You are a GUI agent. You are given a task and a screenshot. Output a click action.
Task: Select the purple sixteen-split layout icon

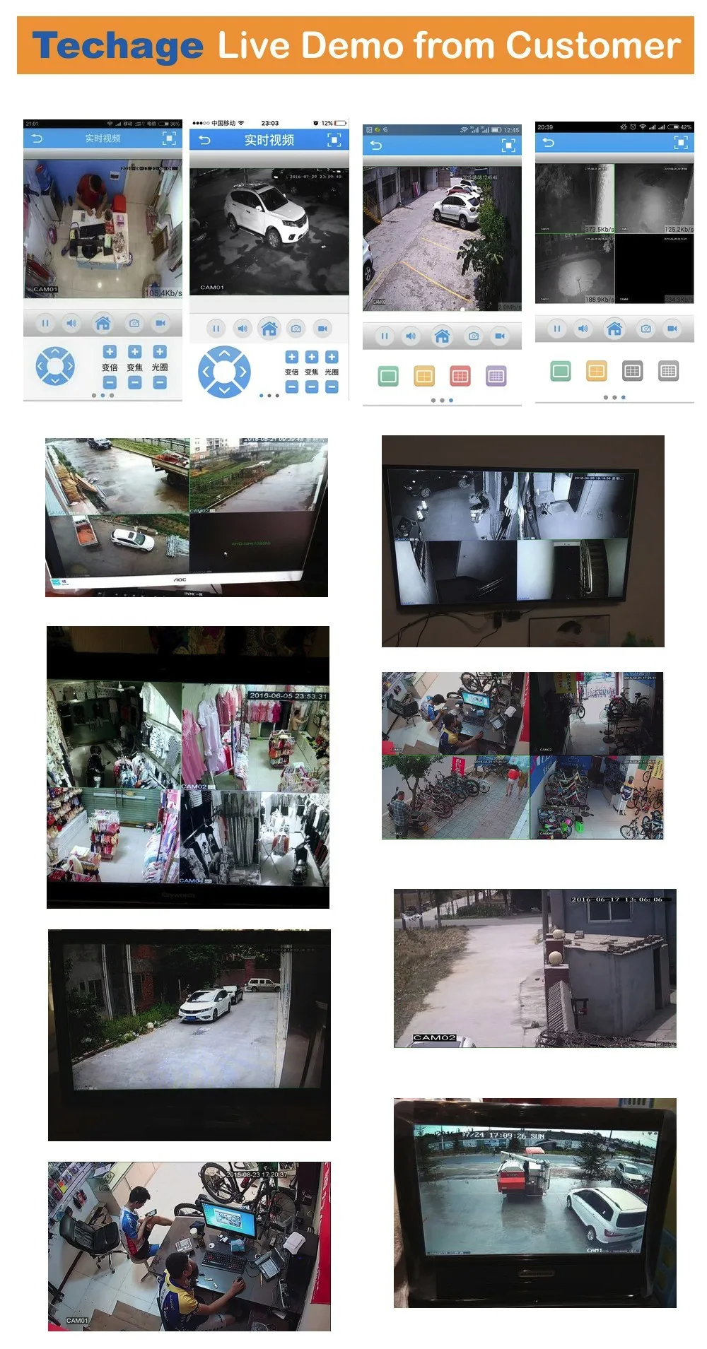point(496,377)
